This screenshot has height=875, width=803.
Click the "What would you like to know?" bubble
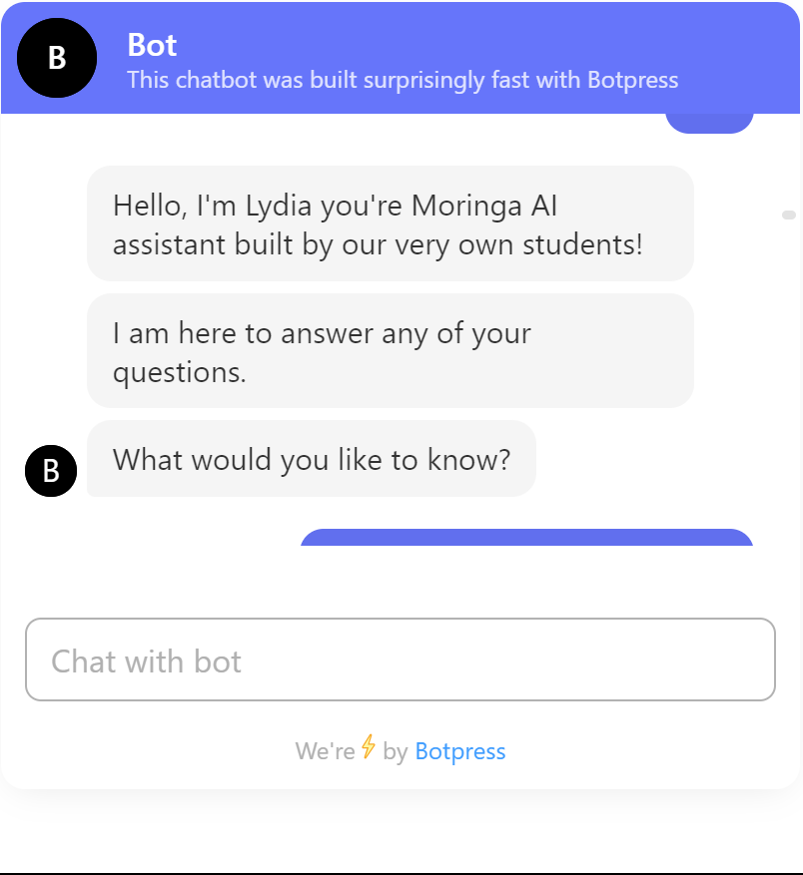pos(311,459)
